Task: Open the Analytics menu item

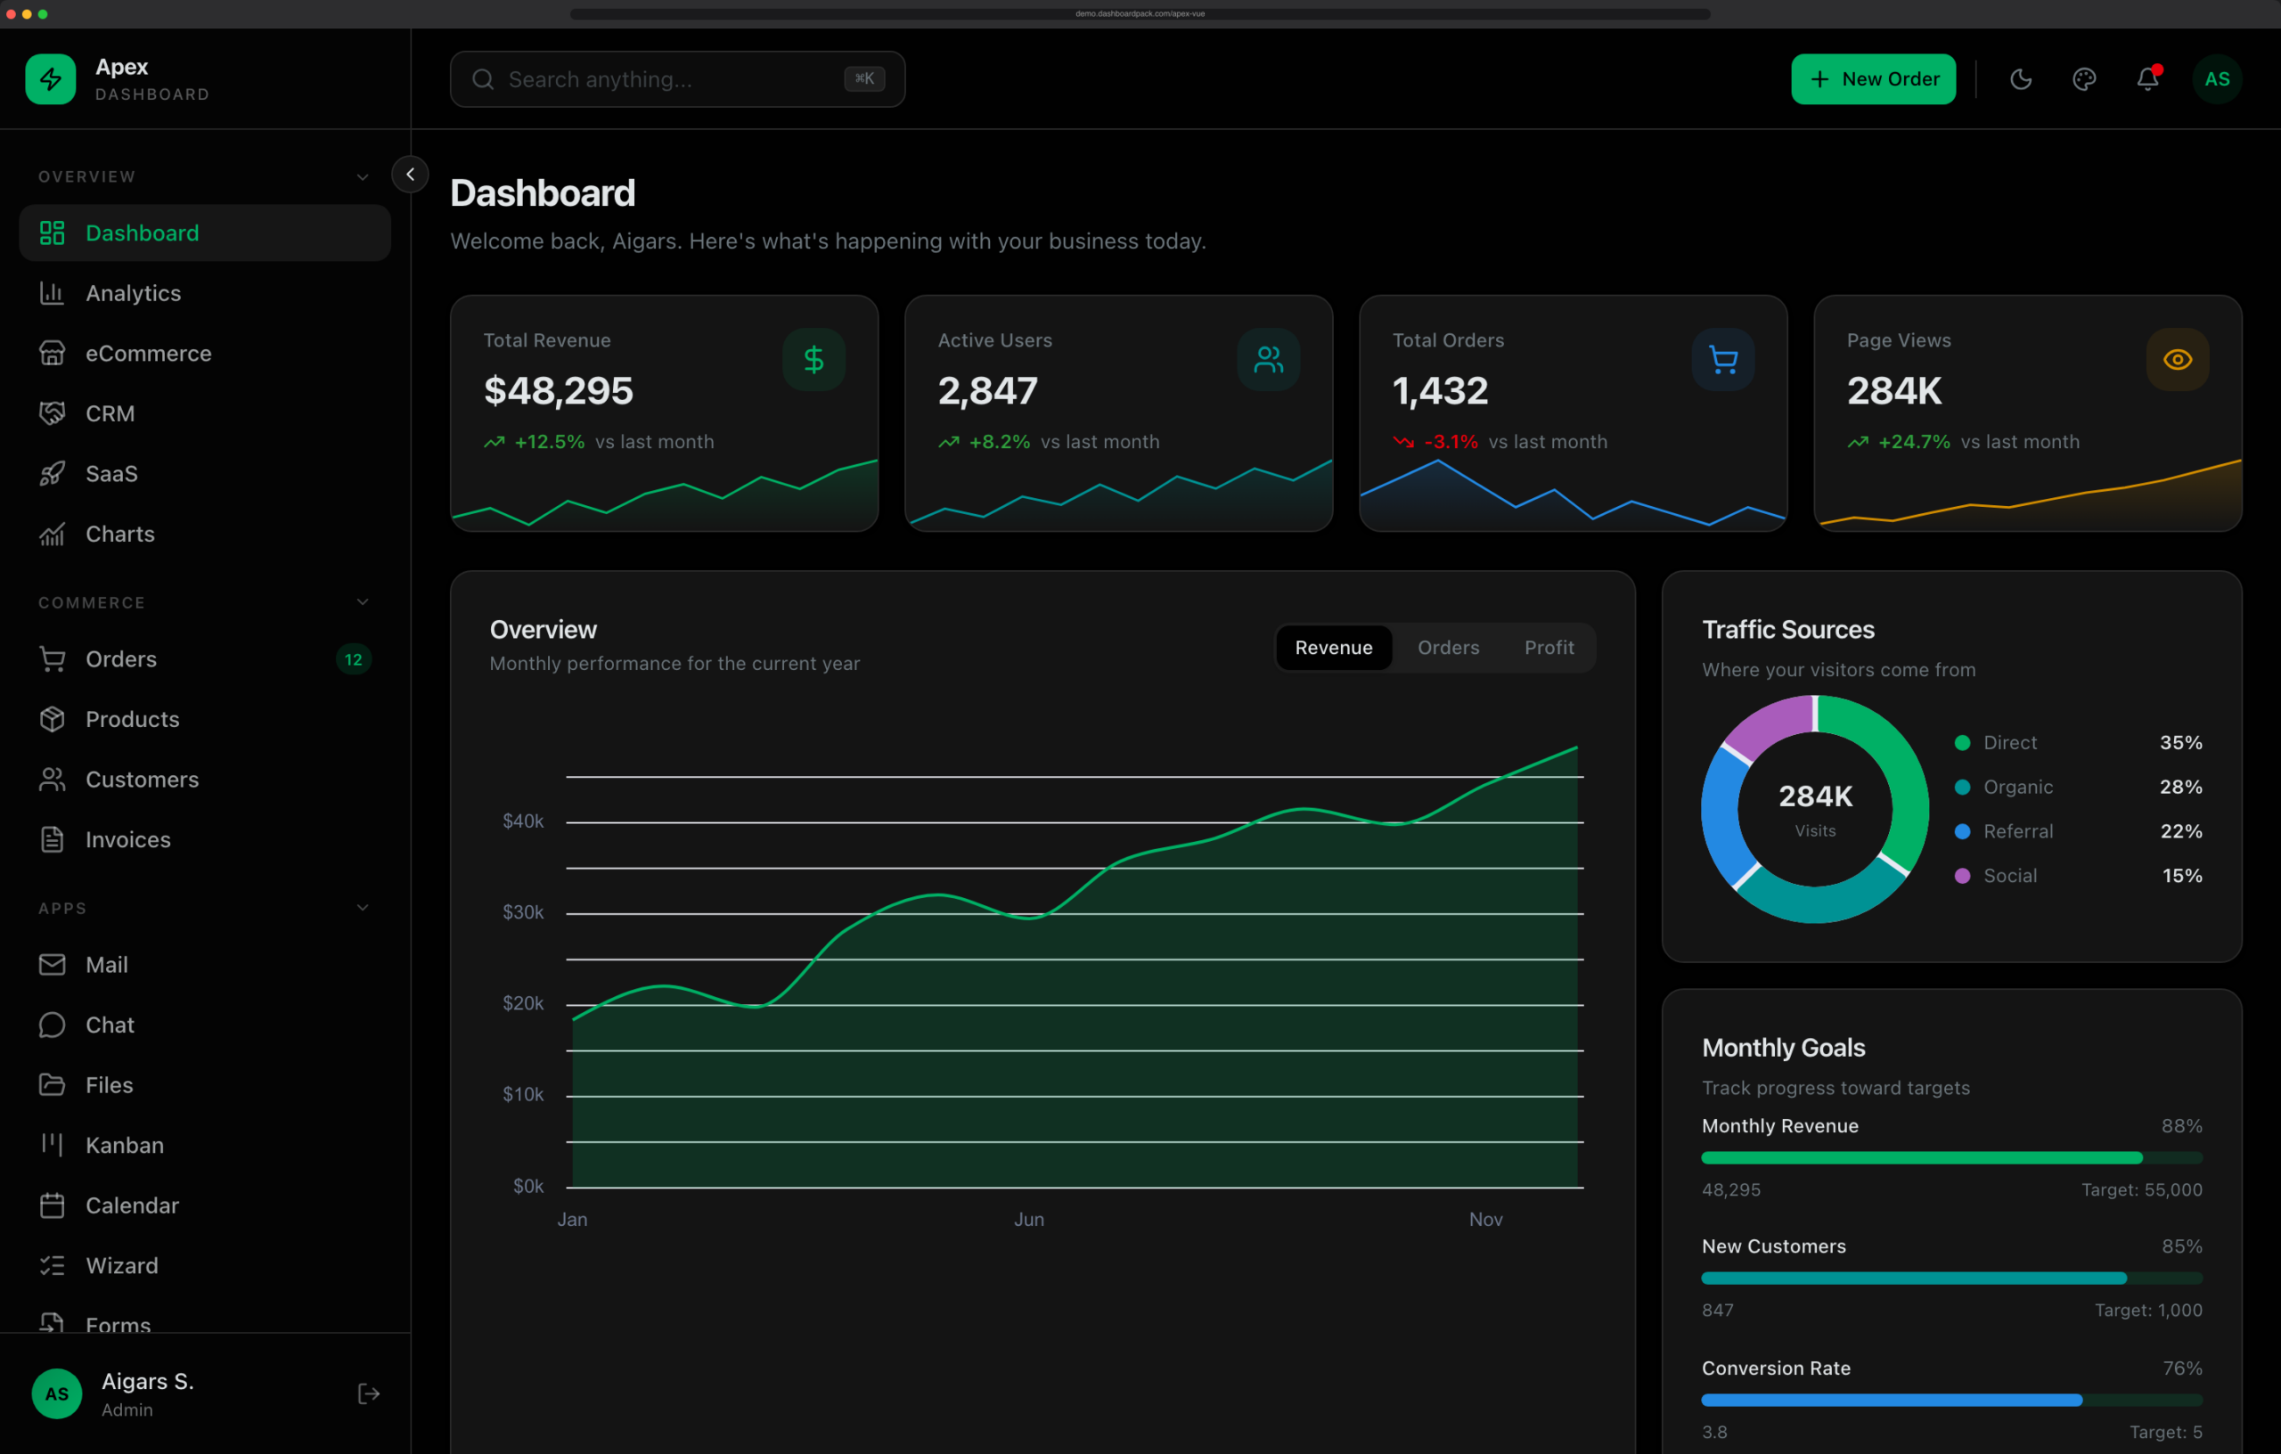Action: tap(205, 294)
